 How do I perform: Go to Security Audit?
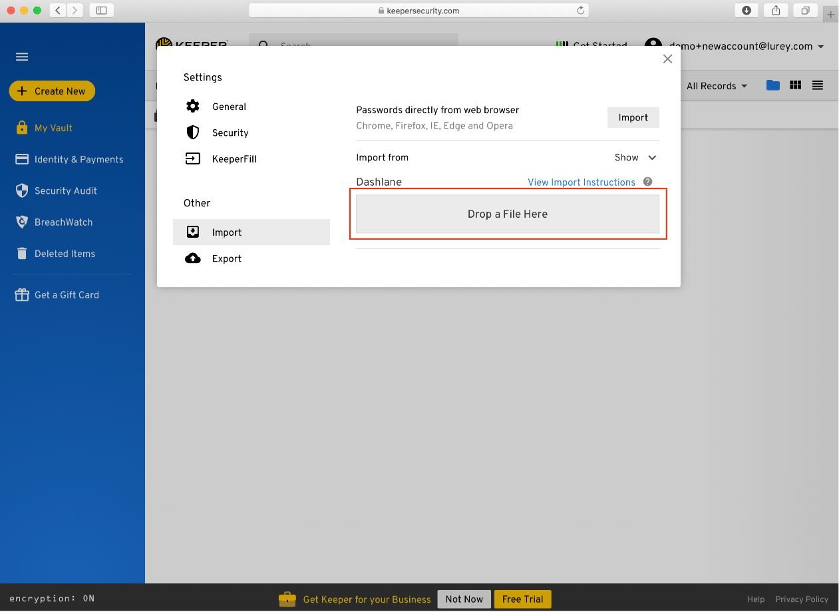pos(65,190)
